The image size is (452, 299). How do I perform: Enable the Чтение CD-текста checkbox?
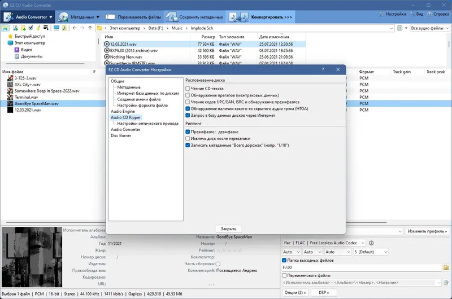188,89
